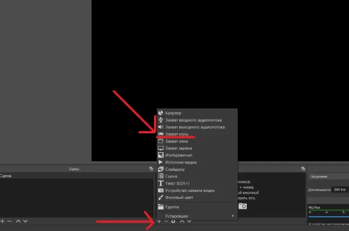The width and height of the screenshot is (349, 231).
Task: Add a new scene with plus button
Action: click(x=2, y=221)
